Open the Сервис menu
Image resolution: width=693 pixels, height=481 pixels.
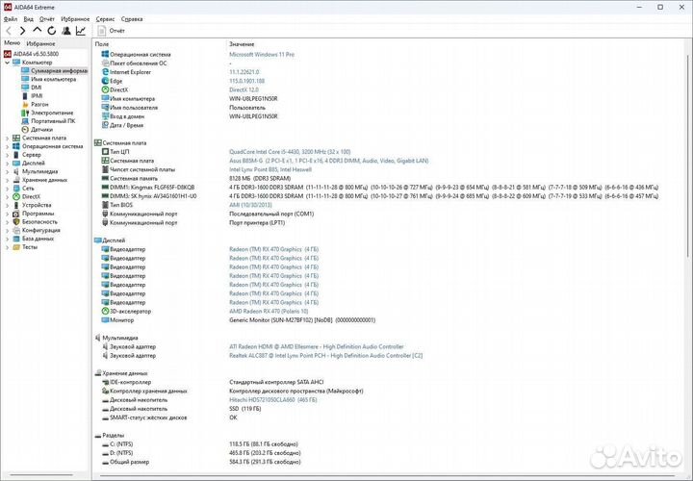point(105,19)
